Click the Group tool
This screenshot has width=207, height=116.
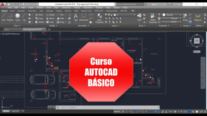tap(185, 17)
